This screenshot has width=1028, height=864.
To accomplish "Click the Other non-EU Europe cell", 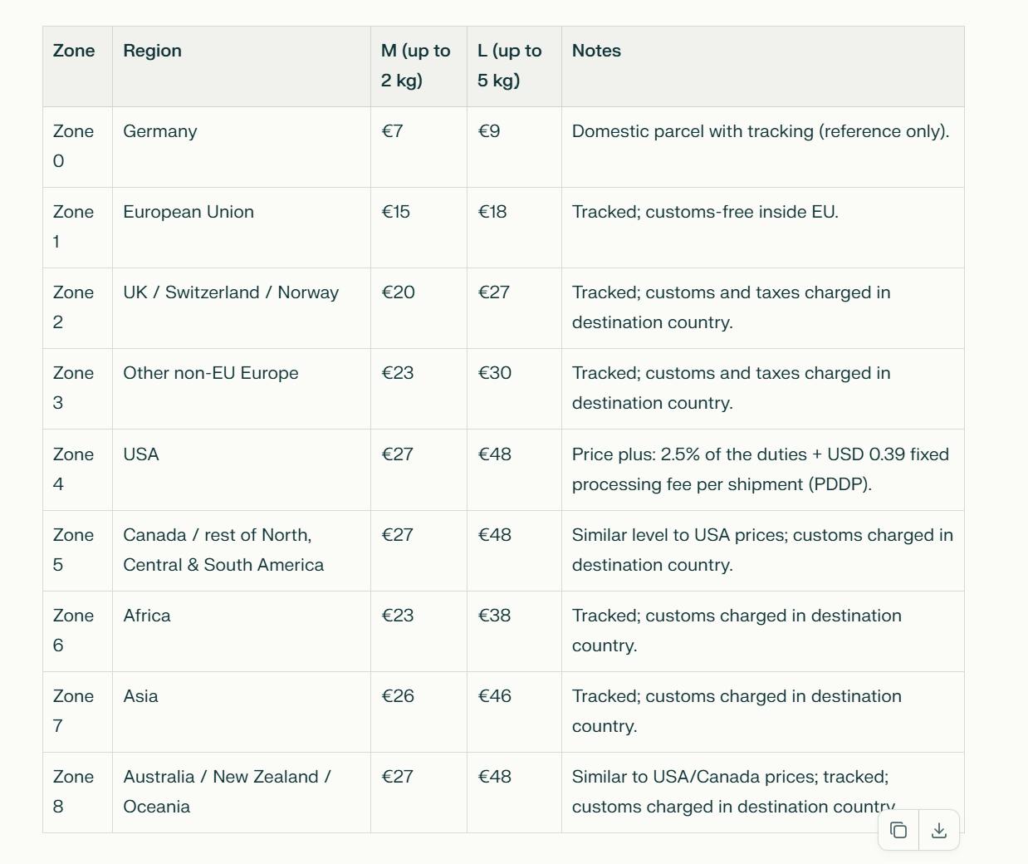I will (x=211, y=373).
